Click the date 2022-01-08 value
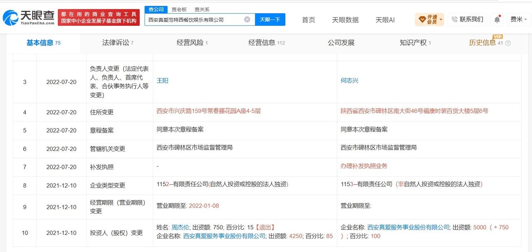 click(204, 205)
